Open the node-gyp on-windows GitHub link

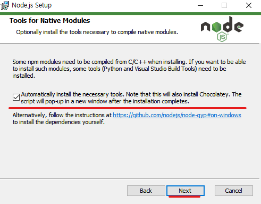tap(177, 115)
